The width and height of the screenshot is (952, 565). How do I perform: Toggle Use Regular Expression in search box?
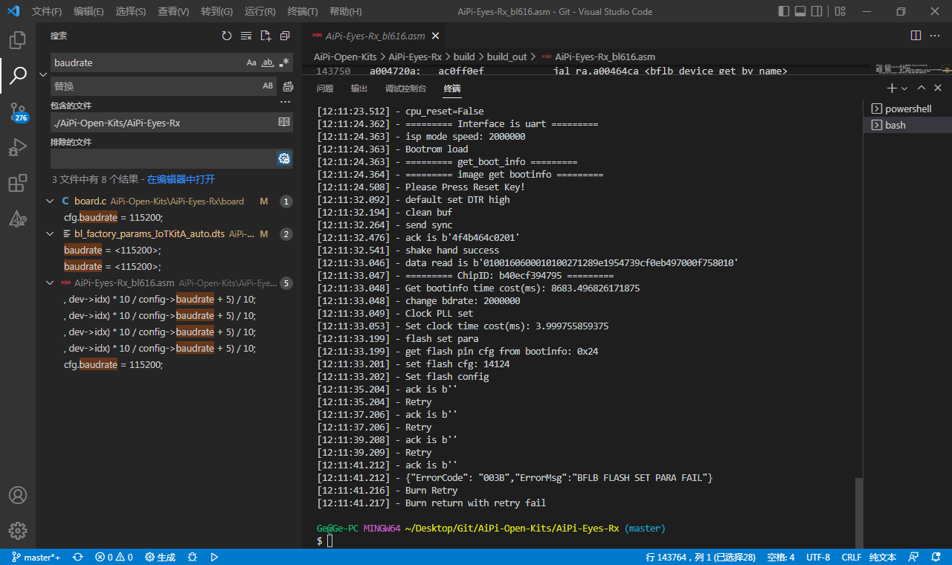[x=284, y=62]
